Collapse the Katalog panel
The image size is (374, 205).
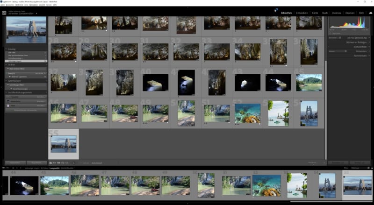point(6,49)
